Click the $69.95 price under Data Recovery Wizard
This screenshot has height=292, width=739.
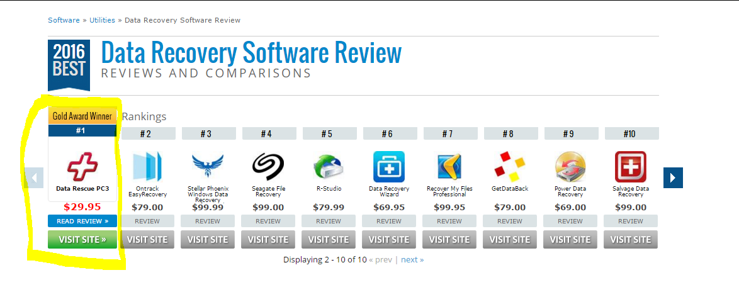pyautogui.click(x=389, y=207)
